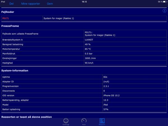Click the Disconnects label
The width and height of the screenshot is (168, 126).
[9, 91]
